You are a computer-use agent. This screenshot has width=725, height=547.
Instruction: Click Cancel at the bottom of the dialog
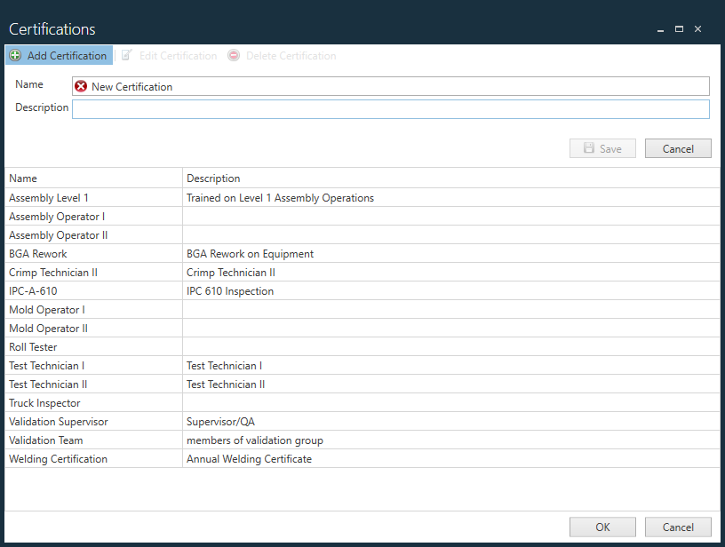point(678,527)
